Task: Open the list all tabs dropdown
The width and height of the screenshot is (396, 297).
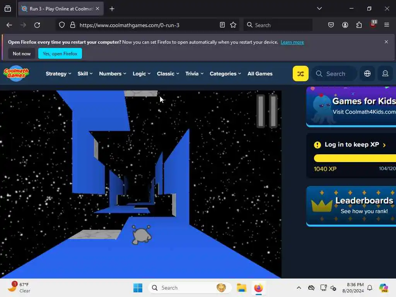Action: [x=319, y=9]
